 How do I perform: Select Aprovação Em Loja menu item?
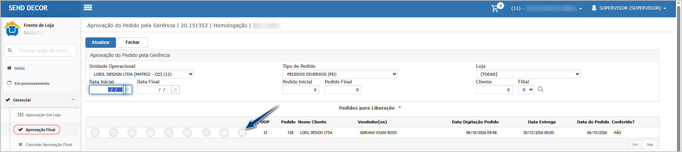[x=43, y=115]
